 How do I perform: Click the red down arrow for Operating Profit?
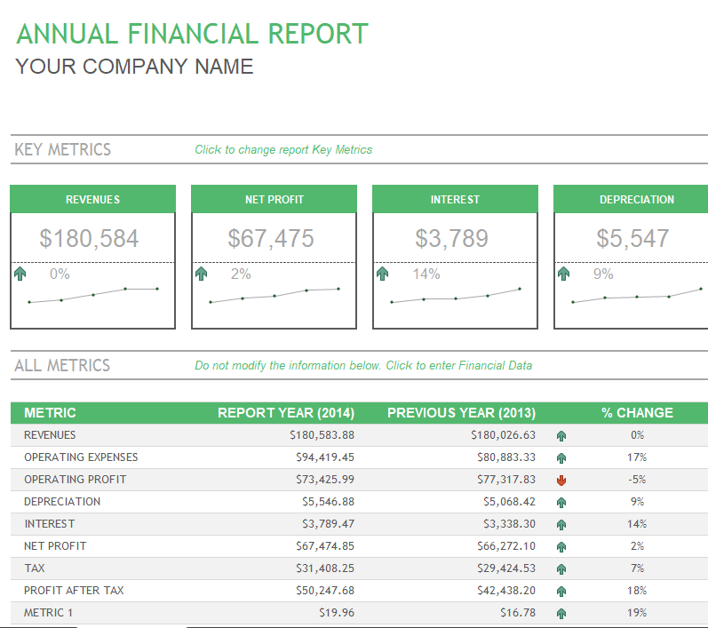561,481
